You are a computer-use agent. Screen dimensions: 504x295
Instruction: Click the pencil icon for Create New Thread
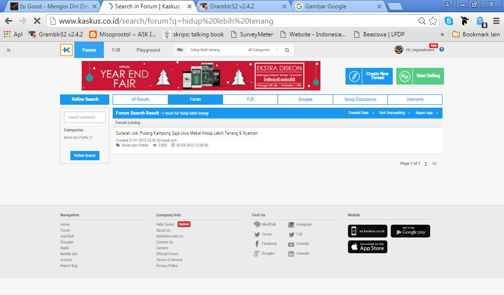pyautogui.click(x=354, y=76)
